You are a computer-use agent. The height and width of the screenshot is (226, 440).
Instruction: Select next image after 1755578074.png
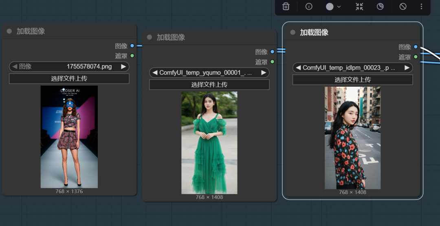point(123,67)
